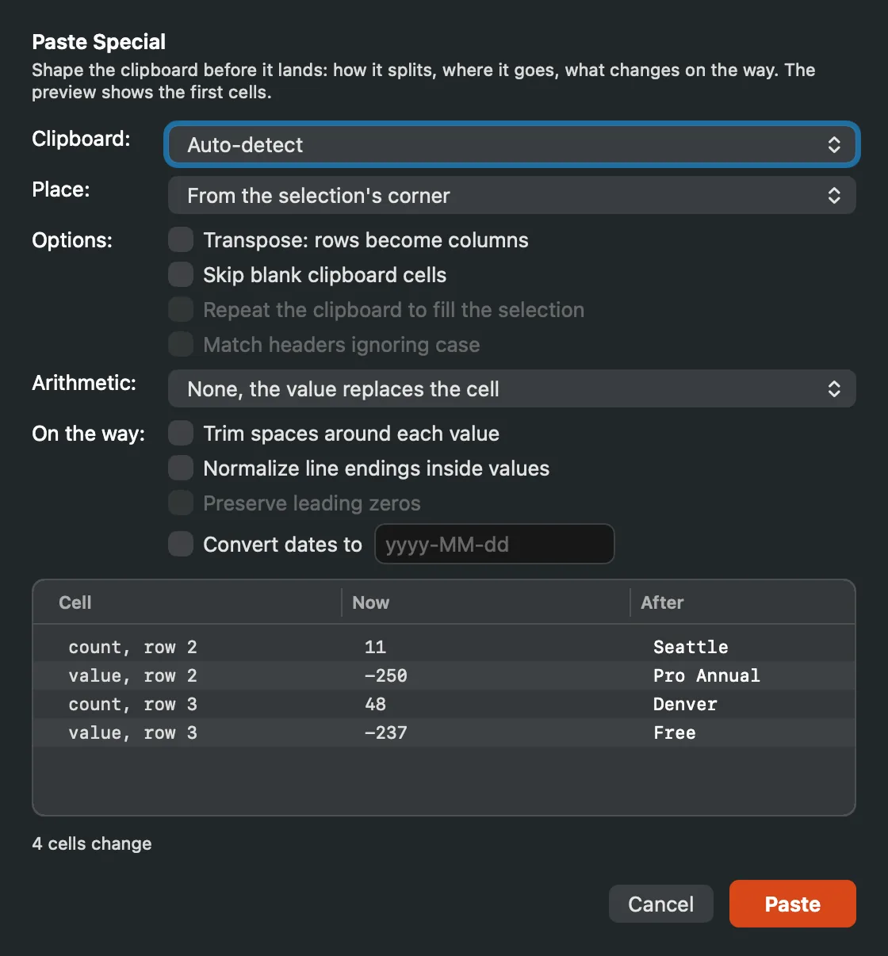Check Match headers ignoring case

tap(181, 344)
